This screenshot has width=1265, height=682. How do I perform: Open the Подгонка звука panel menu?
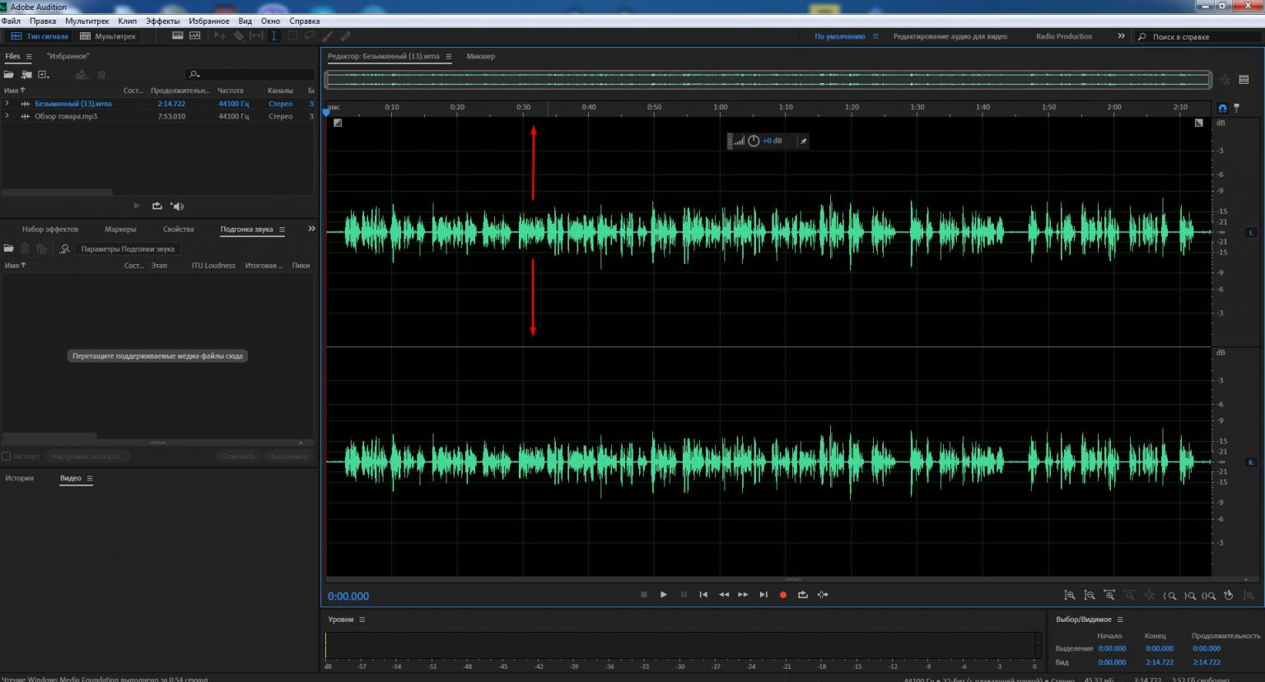tap(282, 230)
